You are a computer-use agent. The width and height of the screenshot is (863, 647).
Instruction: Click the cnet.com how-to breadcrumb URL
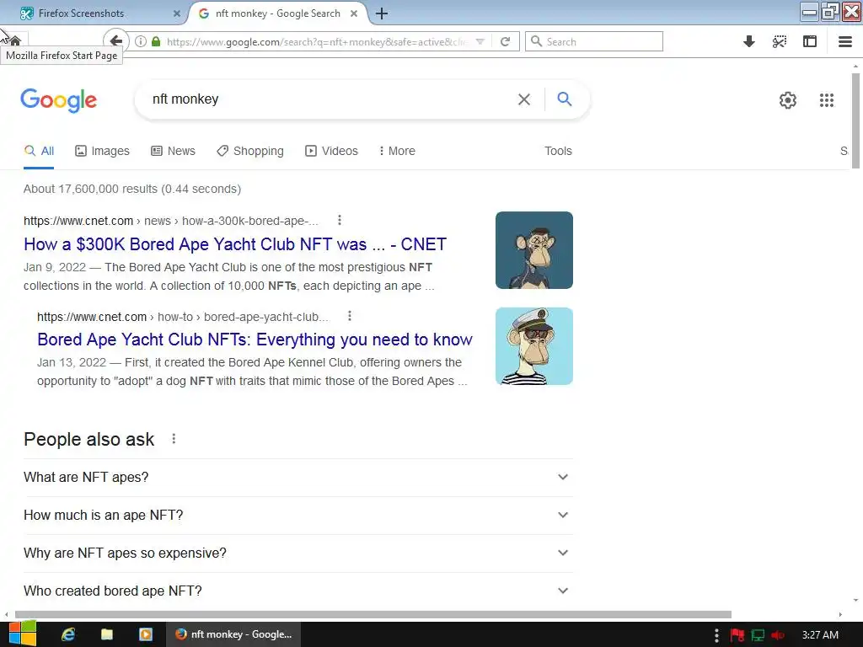pyautogui.click(x=183, y=317)
